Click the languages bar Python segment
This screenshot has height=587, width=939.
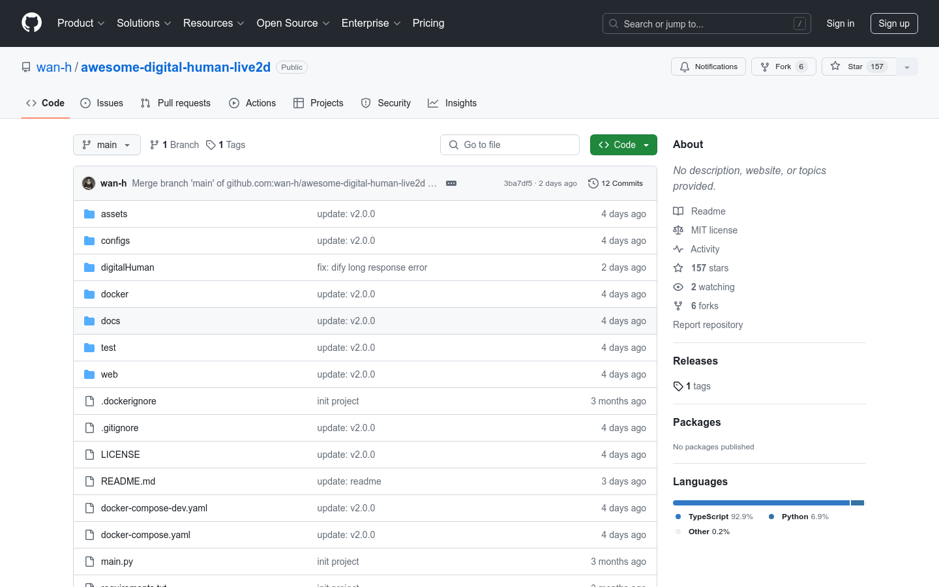tap(857, 503)
